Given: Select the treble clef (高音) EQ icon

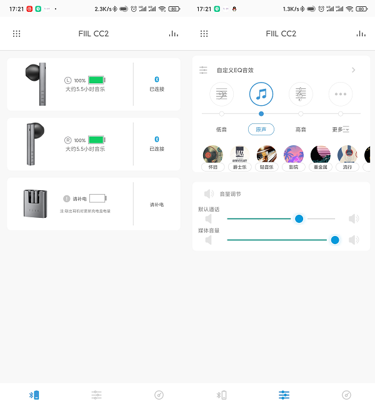Looking at the screenshot, I should (x=301, y=95).
